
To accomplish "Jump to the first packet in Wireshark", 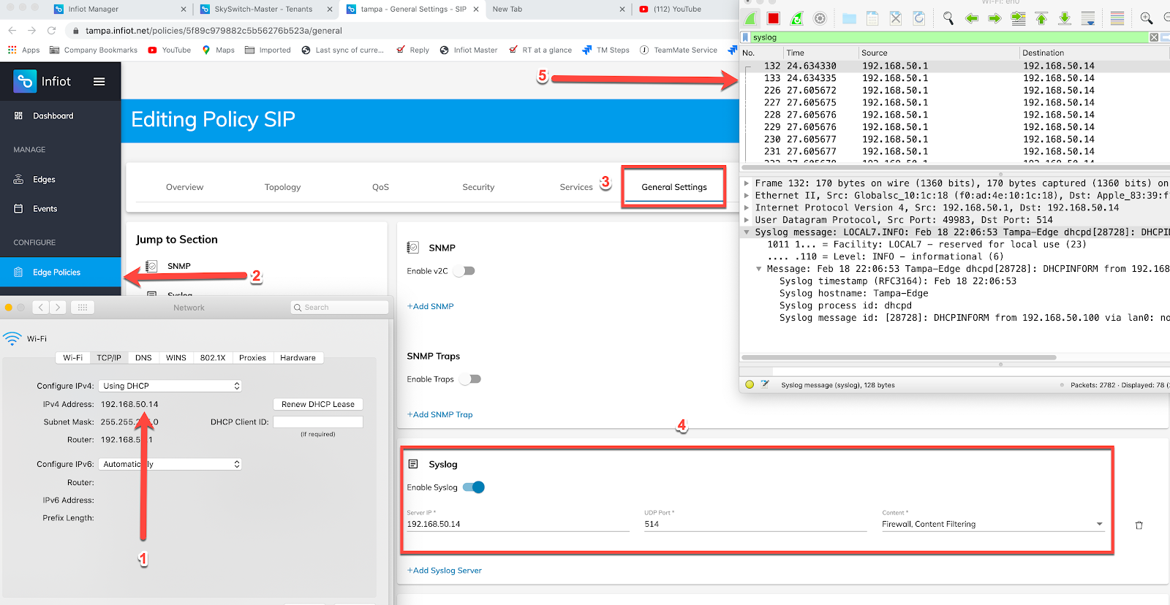I will pyautogui.click(x=1041, y=18).
